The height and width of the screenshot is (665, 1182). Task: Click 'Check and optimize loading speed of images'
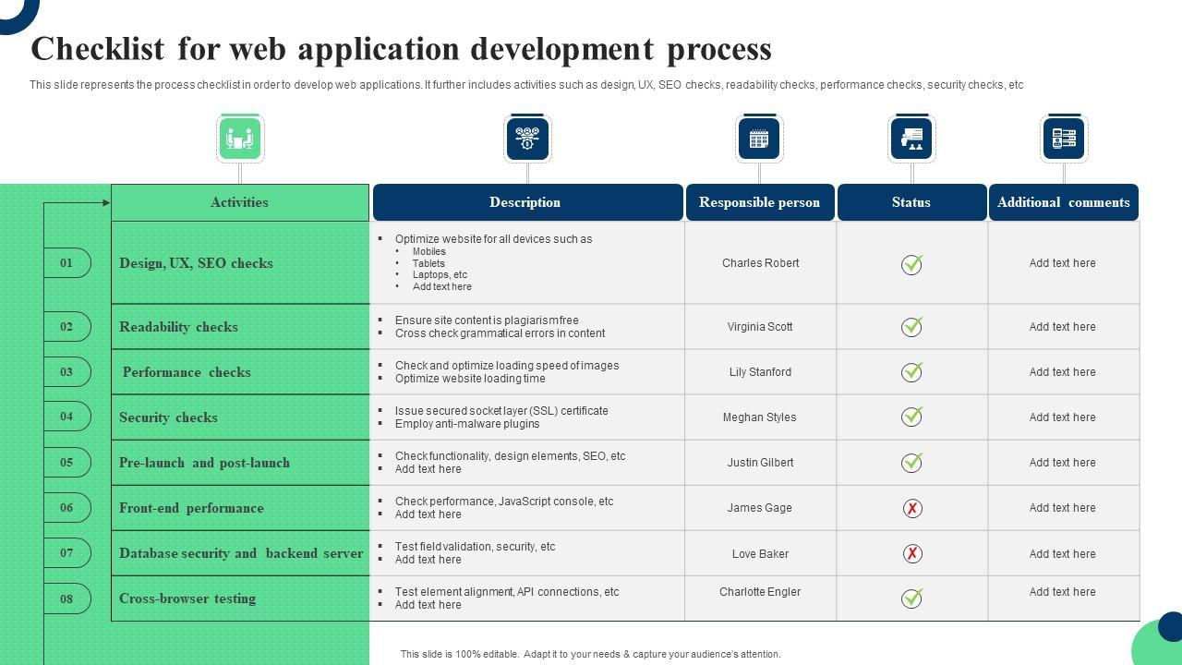click(507, 366)
